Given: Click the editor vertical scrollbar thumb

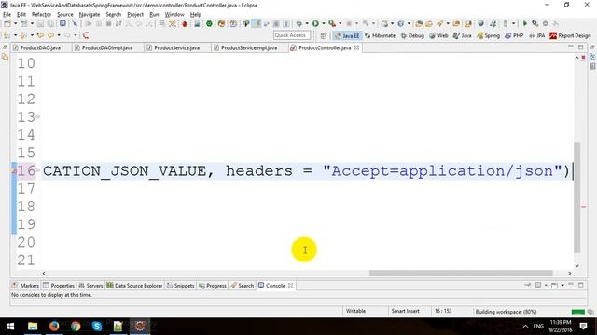Looking at the screenshot, I should 576,198.
